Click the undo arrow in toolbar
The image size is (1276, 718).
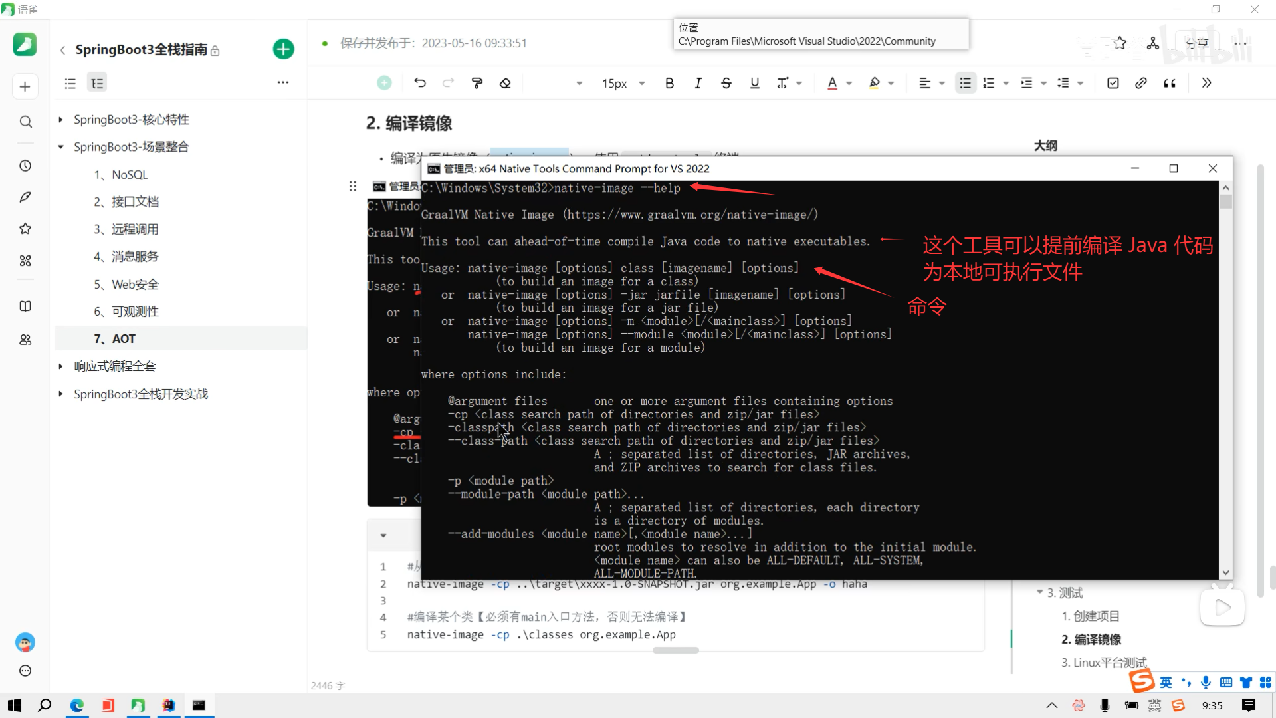[x=419, y=83]
